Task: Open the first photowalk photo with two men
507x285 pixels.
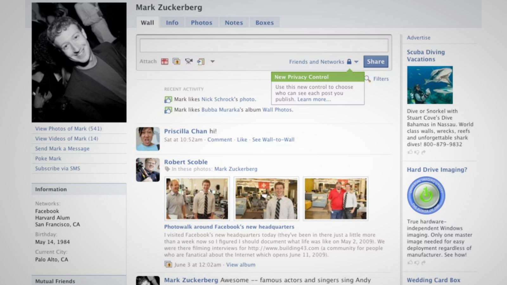Action: pos(197,199)
